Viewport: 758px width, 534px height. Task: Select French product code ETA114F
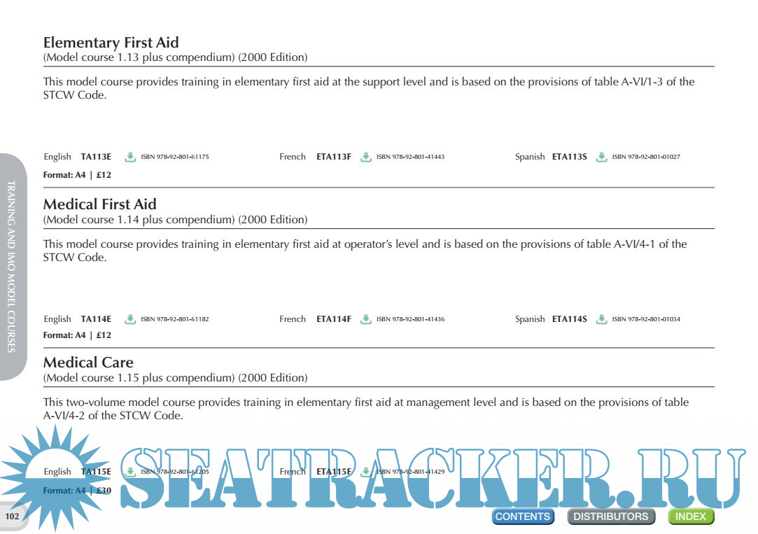coord(333,319)
